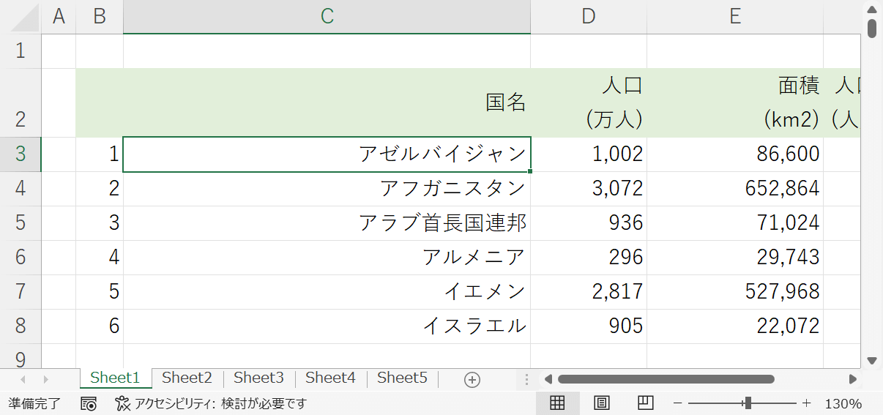Select column D header

click(x=588, y=17)
